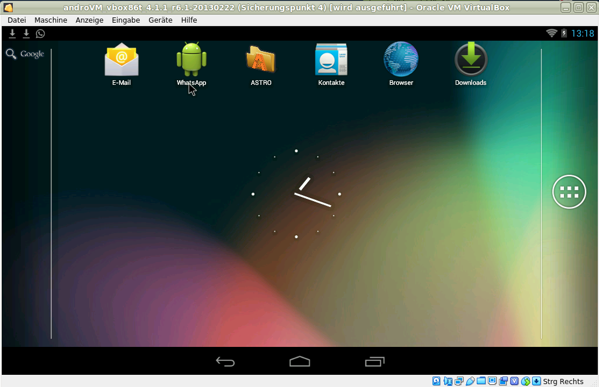599x387 pixels.
Task: Click the display monitor status indicator
Action: (492, 381)
